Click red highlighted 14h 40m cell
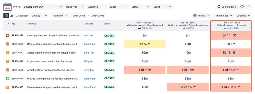The width and height of the screenshot is (255, 94). pyautogui.click(x=145, y=70)
